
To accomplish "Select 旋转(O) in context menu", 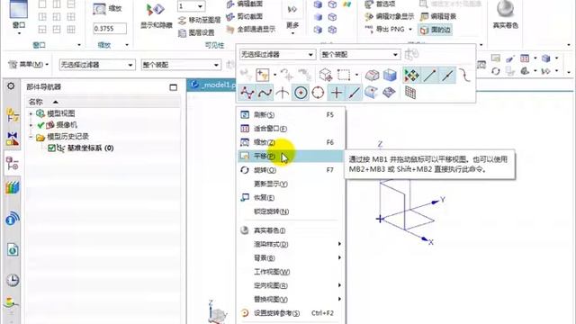I will [290, 170].
